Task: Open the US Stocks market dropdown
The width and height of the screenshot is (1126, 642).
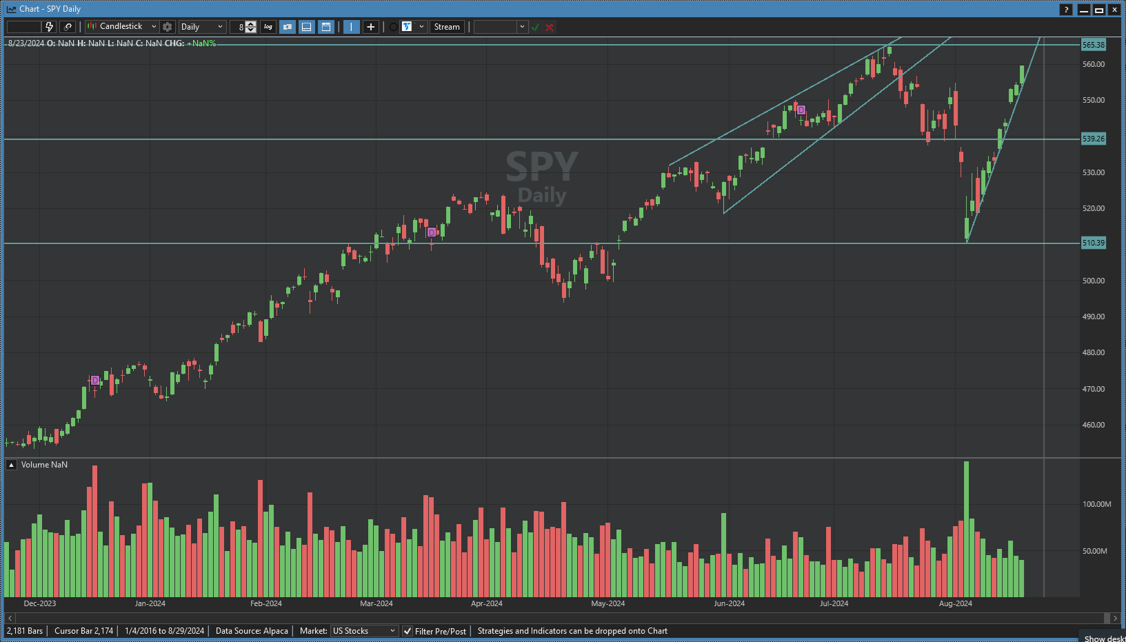Action: tap(364, 631)
